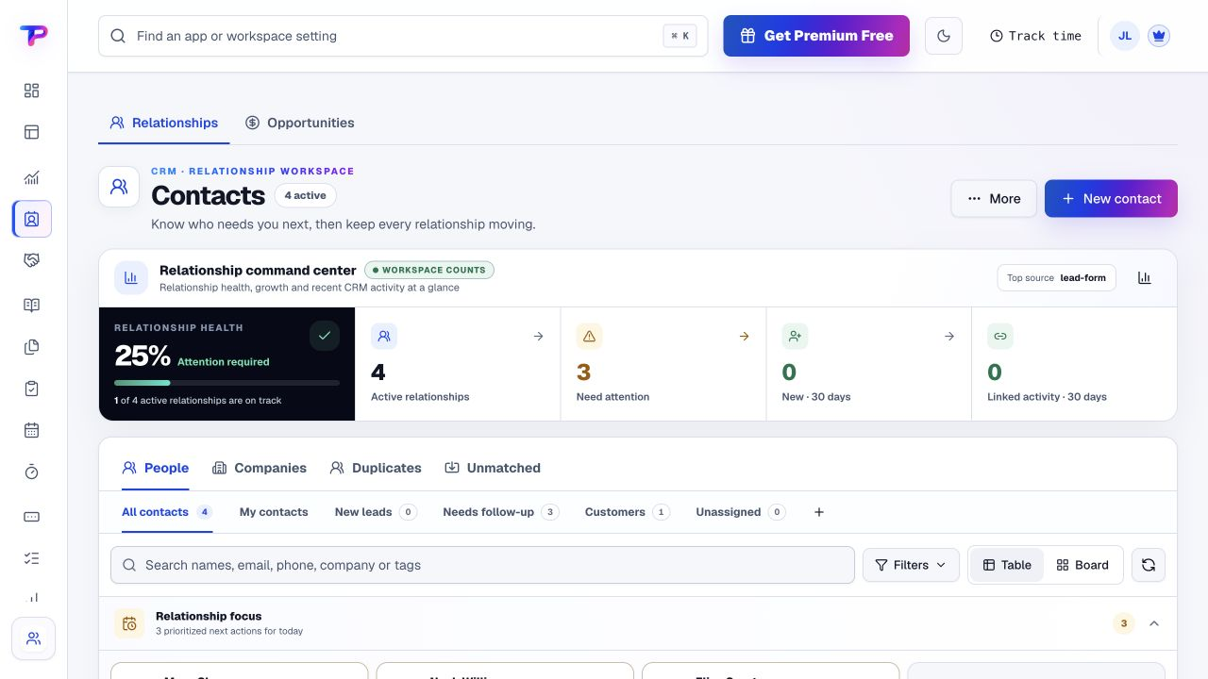Open the dashboard grid icon in sidebar
The height and width of the screenshot is (679, 1208).
[x=31, y=91]
